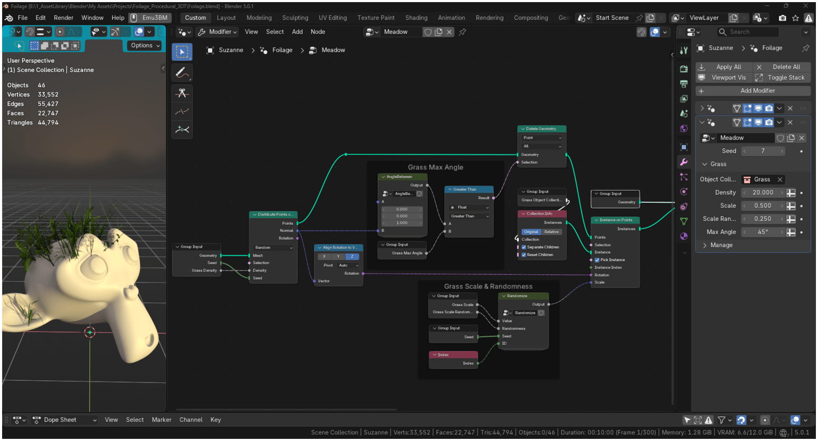The image size is (818, 441).
Task: Open the Options dropdown in the viewport header
Action: [x=145, y=45]
